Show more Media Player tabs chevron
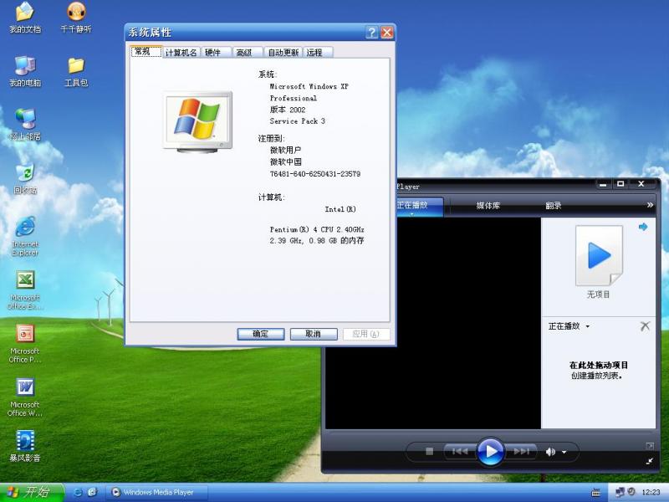 [650, 205]
